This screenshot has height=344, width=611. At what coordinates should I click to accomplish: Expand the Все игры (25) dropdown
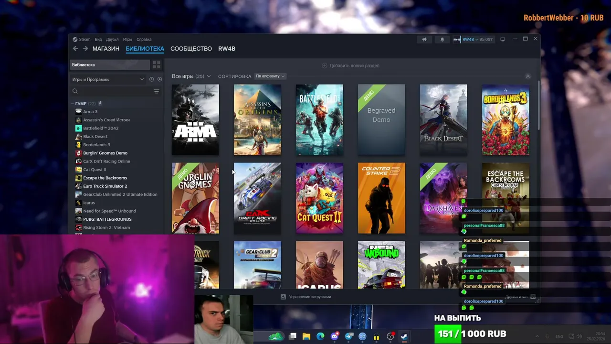click(191, 76)
